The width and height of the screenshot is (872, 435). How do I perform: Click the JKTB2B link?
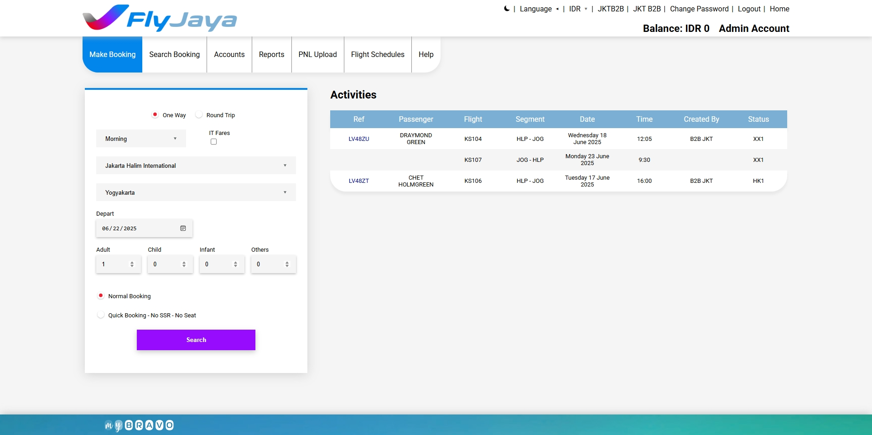click(611, 9)
